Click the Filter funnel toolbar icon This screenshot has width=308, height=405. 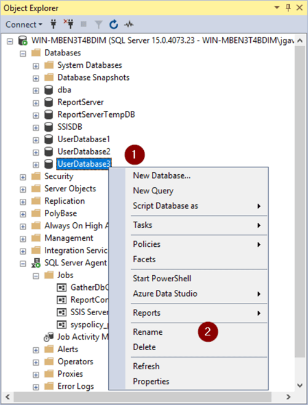(x=98, y=25)
